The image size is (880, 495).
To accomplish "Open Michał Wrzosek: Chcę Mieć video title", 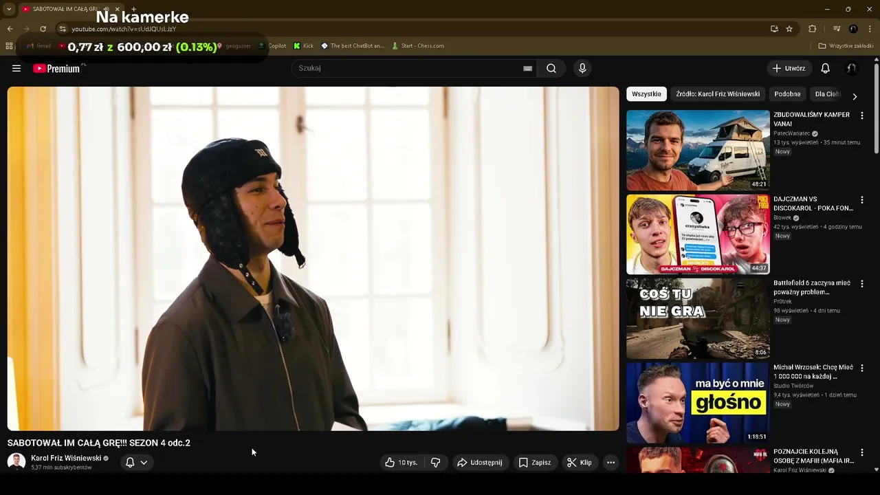I will click(x=813, y=372).
